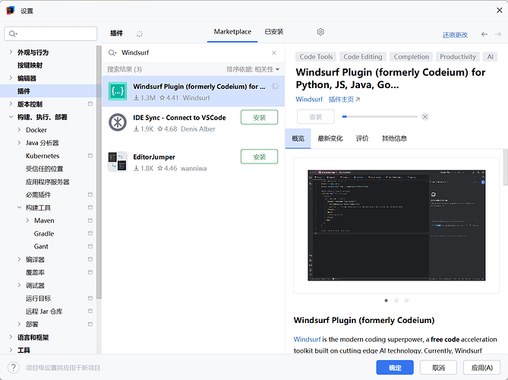Click the 还原更改 link
The width and height of the screenshot is (508, 380).
455,35
